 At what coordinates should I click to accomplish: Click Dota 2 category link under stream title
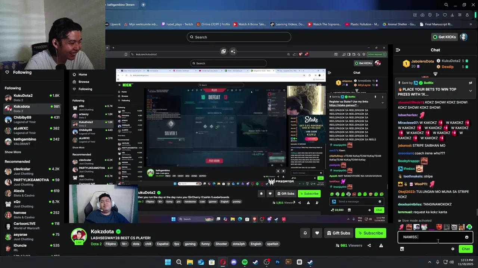point(96,244)
